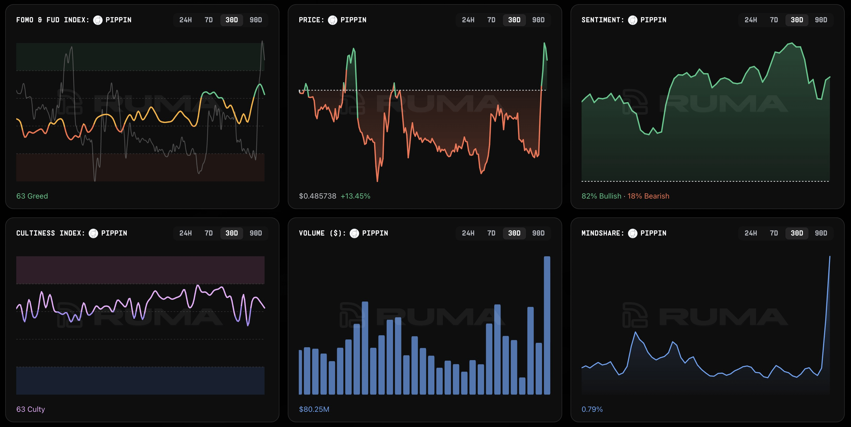This screenshot has height=427, width=851.
Task: Click PIPPIN token icon in Price panel
Action: pos(332,20)
